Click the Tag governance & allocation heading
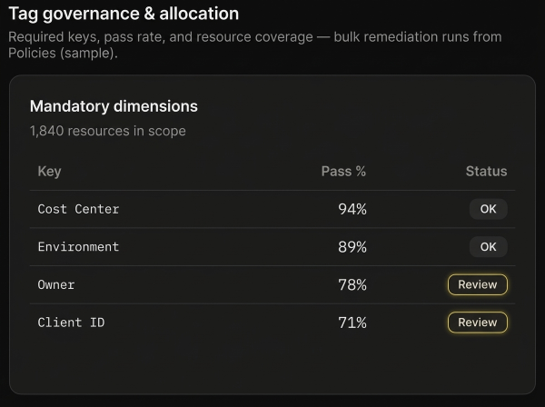This screenshot has height=407, width=545. coord(124,14)
